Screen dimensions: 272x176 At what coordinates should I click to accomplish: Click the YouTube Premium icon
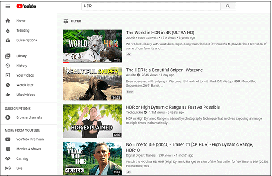click(7, 139)
